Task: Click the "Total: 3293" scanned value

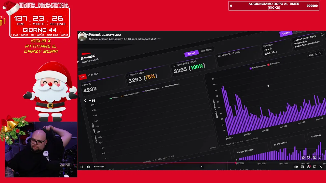Action: pyautogui.click(x=270, y=53)
